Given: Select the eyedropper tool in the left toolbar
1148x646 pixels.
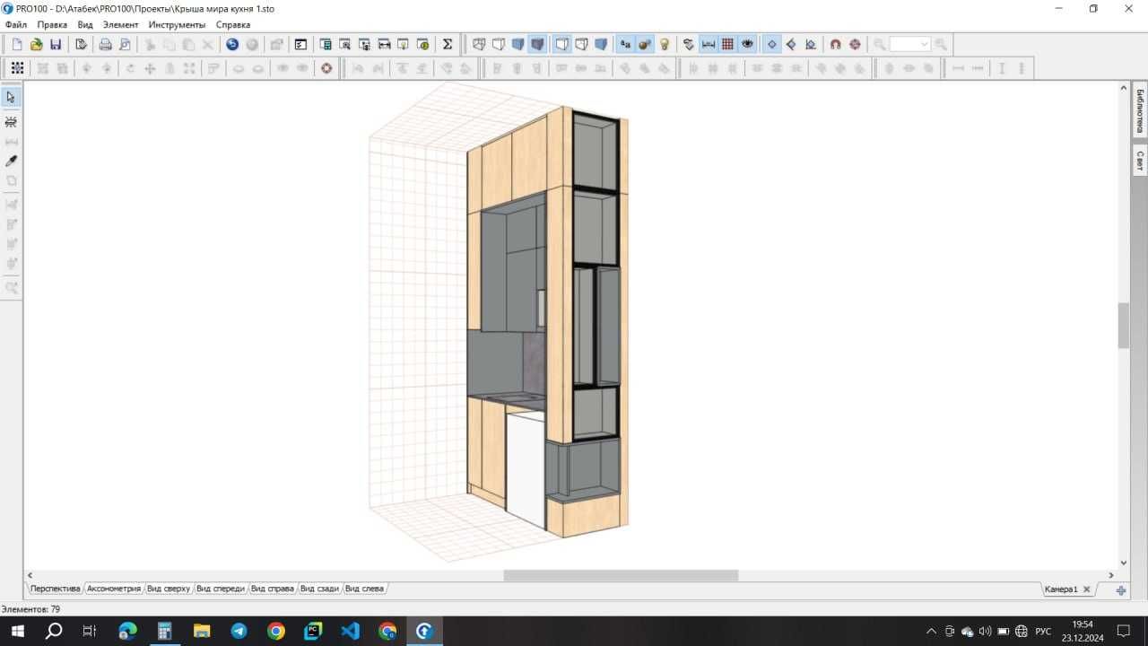Looking at the screenshot, I should [x=12, y=161].
